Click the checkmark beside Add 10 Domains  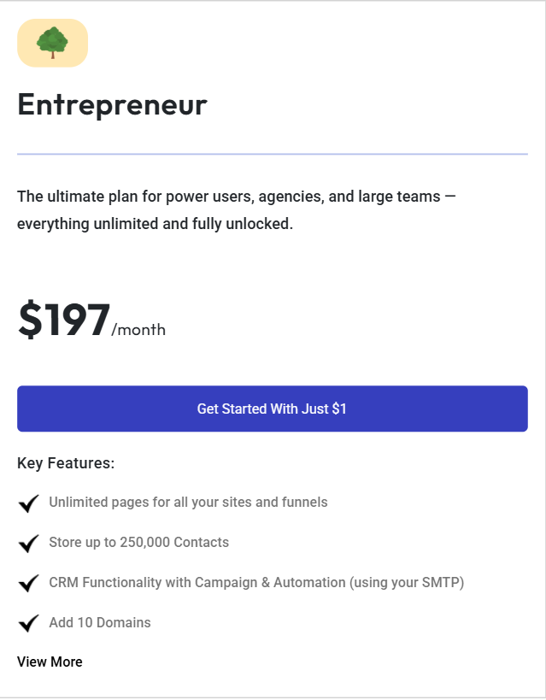coord(28,623)
